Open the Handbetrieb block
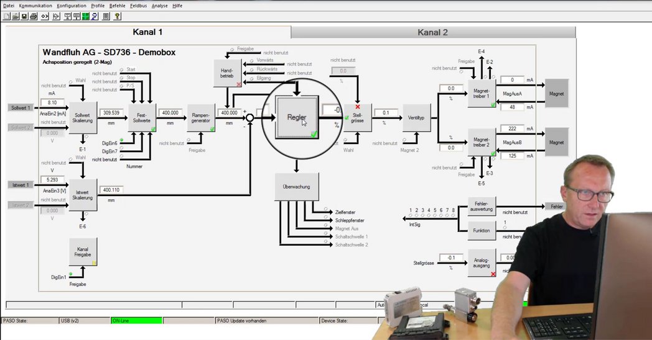Viewport: 652px width, 340px height. point(227,73)
